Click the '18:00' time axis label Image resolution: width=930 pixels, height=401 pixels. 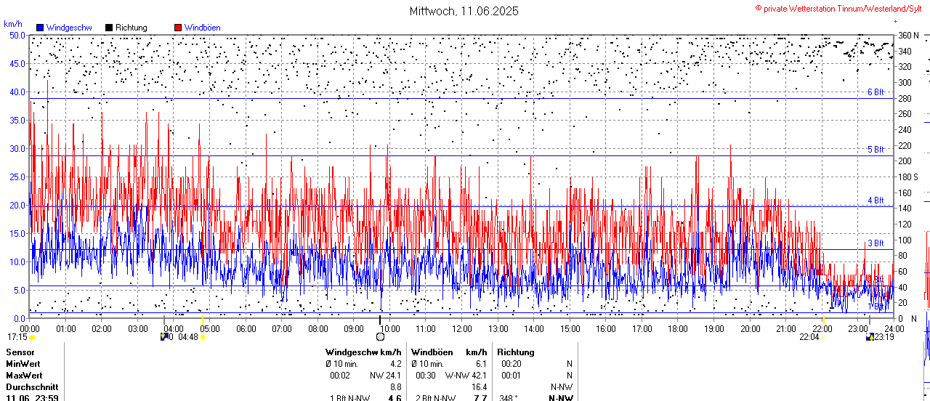[x=678, y=328]
